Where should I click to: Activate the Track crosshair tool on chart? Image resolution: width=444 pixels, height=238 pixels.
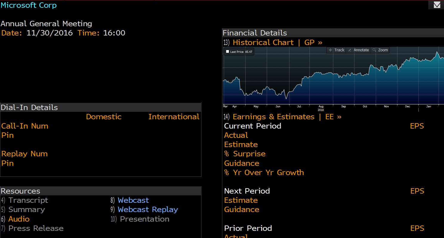(336, 50)
